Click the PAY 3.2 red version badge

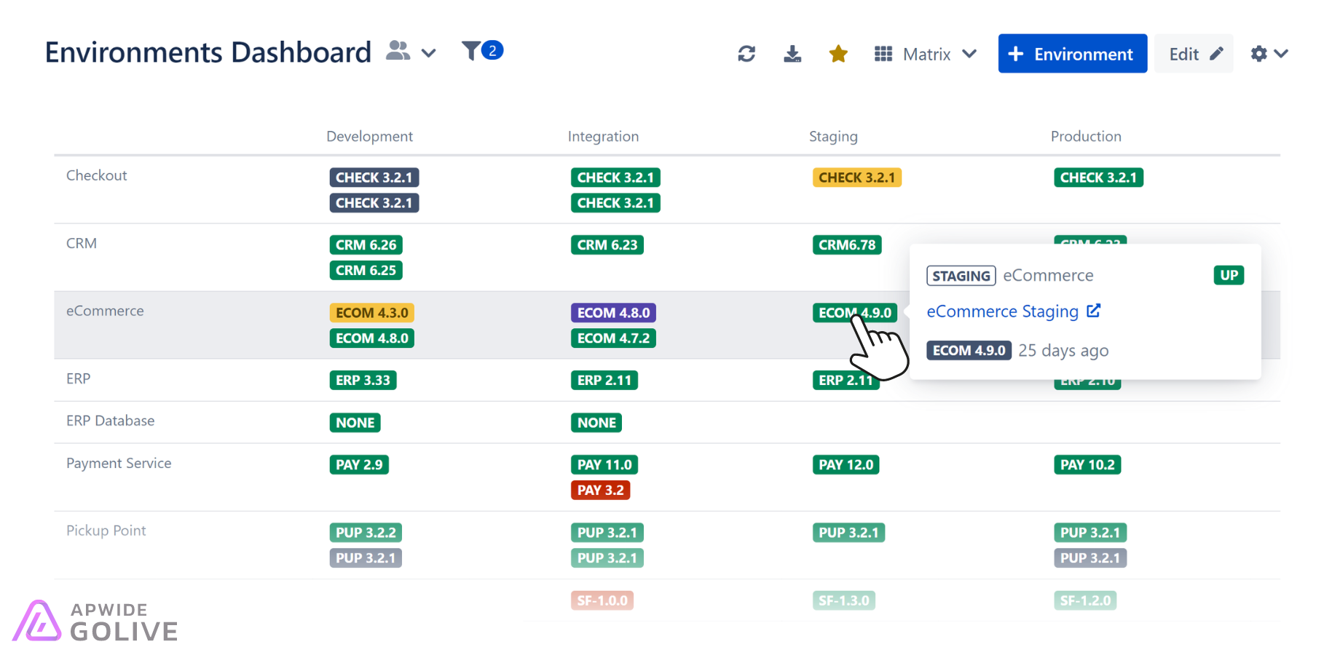[600, 490]
